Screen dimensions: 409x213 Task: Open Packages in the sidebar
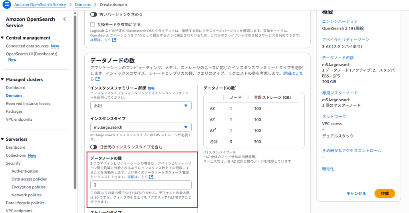(x=14, y=111)
